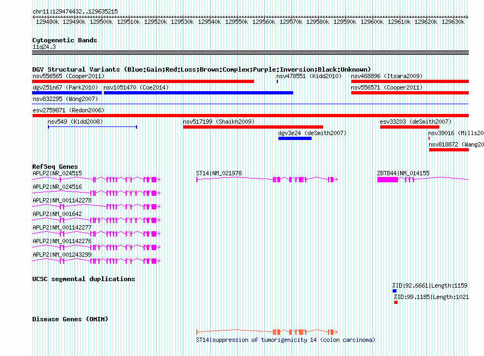Click the APLP2|NM_001142278 transcript label
The height and width of the screenshot is (356, 484).
(62, 200)
